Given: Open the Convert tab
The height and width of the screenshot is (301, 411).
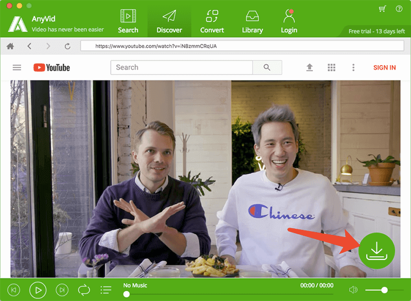Looking at the screenshot, I should pos(212,21).
